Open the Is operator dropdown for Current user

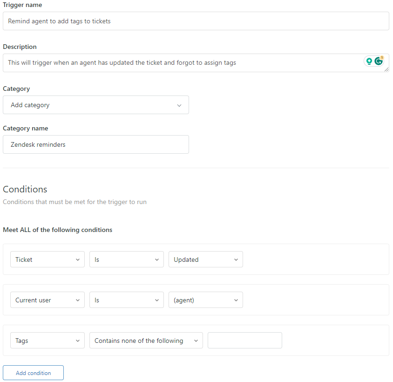[126, 300]
